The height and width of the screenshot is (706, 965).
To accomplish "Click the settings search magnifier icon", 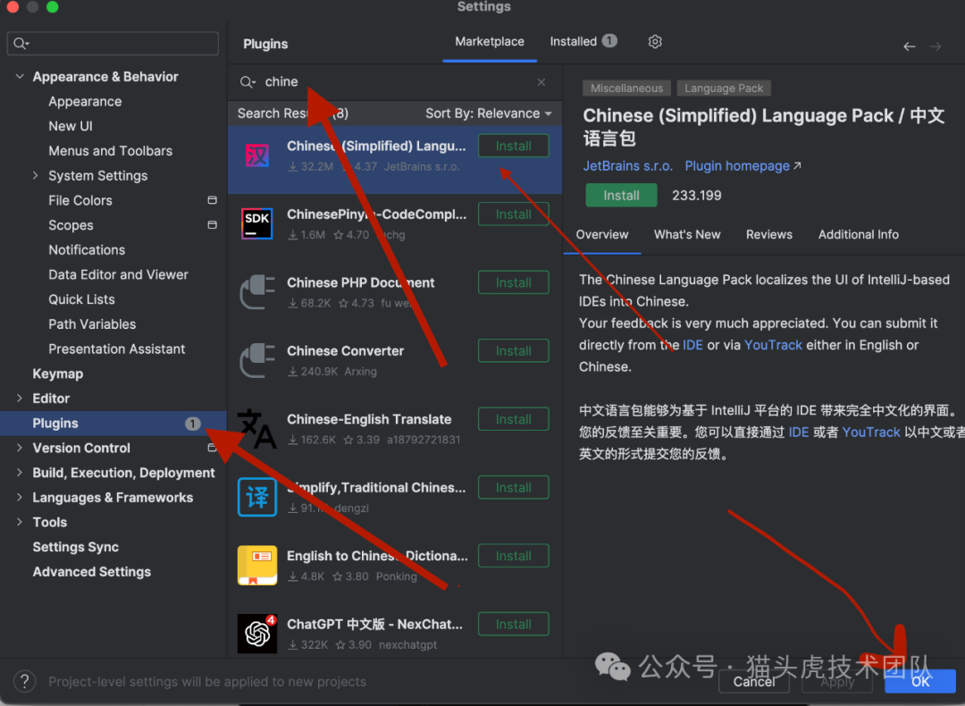I will coord(21,43).
